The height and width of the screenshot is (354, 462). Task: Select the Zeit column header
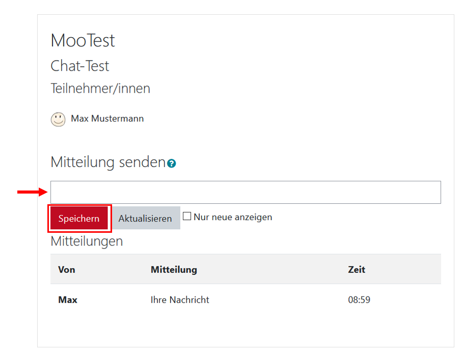click(x=357, y=269)
